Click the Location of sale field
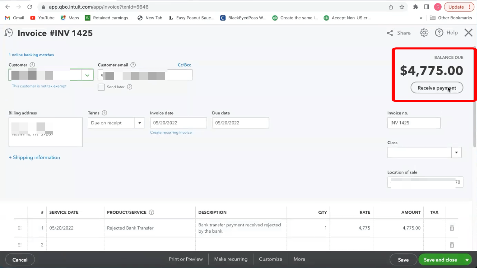This screenshot has height=268, width=477. 425,182
